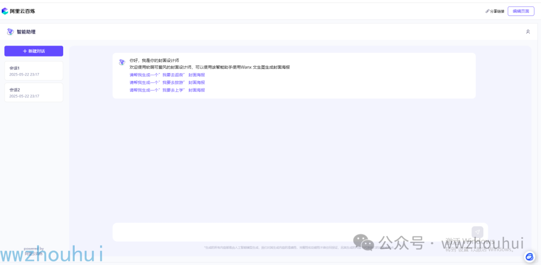Click the bot avatar in welcome message
The height and width of the screenshot is (265, 541).
122,62
